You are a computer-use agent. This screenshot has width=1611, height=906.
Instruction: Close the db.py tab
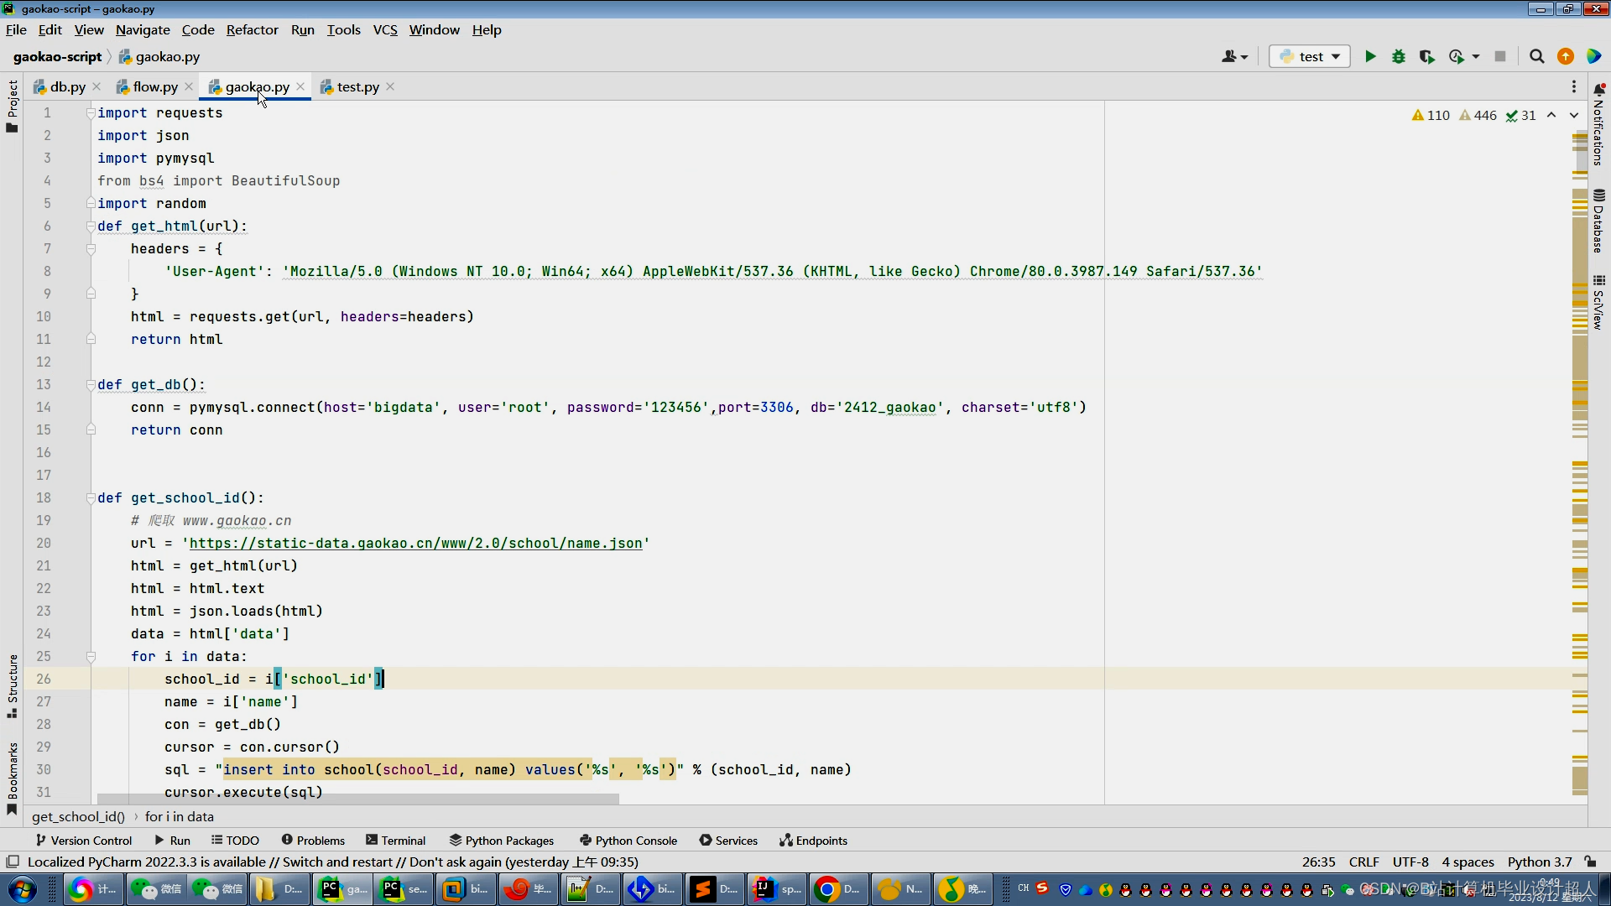[x=96, y=86]
